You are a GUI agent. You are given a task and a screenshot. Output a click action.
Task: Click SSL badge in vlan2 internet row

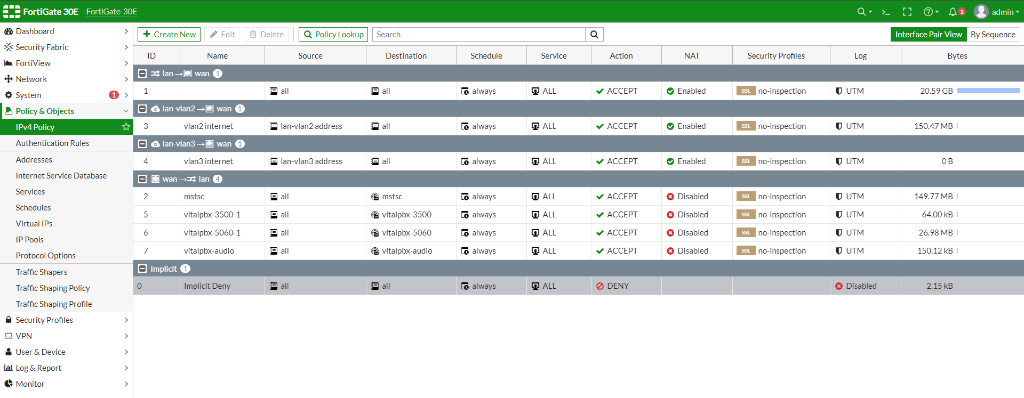pos(746,126)
